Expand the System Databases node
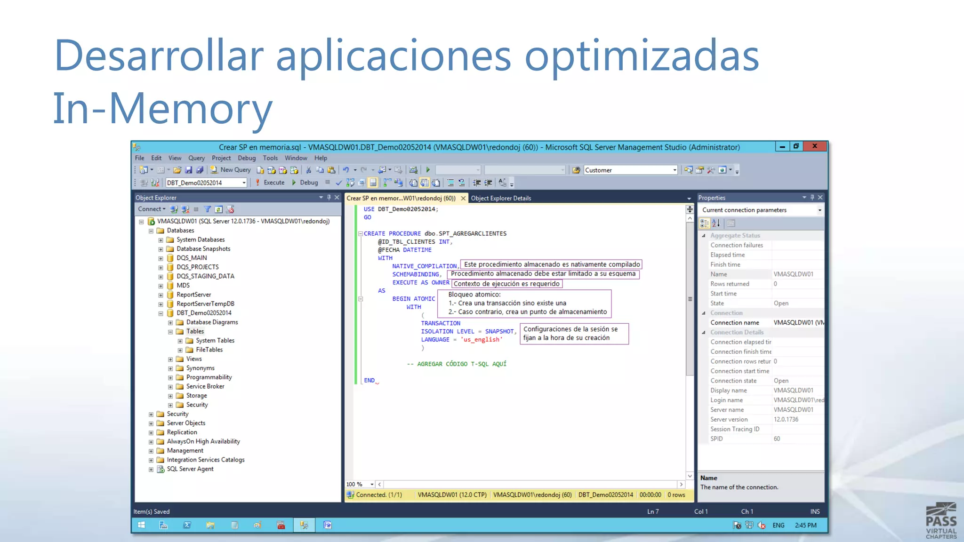The image size is (964, 542). [161, 240]
